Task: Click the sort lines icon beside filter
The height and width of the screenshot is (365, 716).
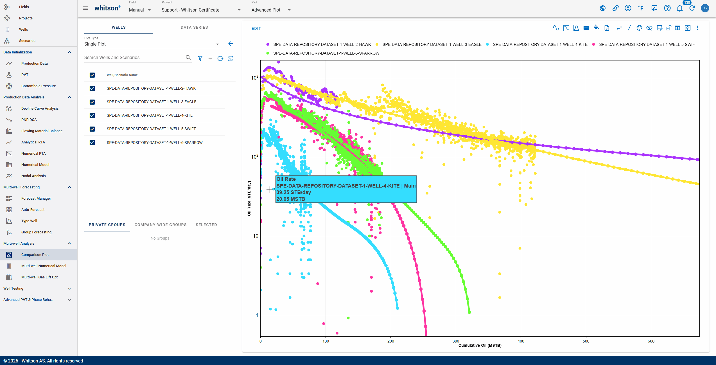Action: click(x=210, y=58)
